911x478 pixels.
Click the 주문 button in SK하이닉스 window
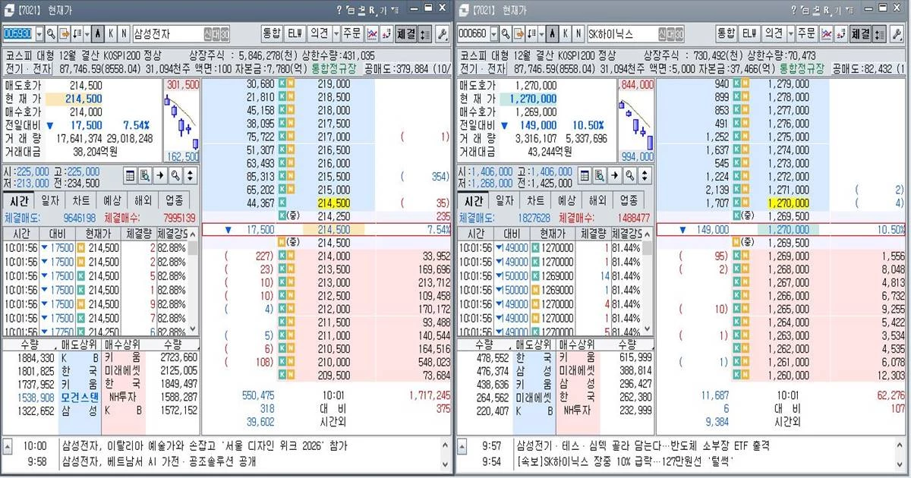806,34
